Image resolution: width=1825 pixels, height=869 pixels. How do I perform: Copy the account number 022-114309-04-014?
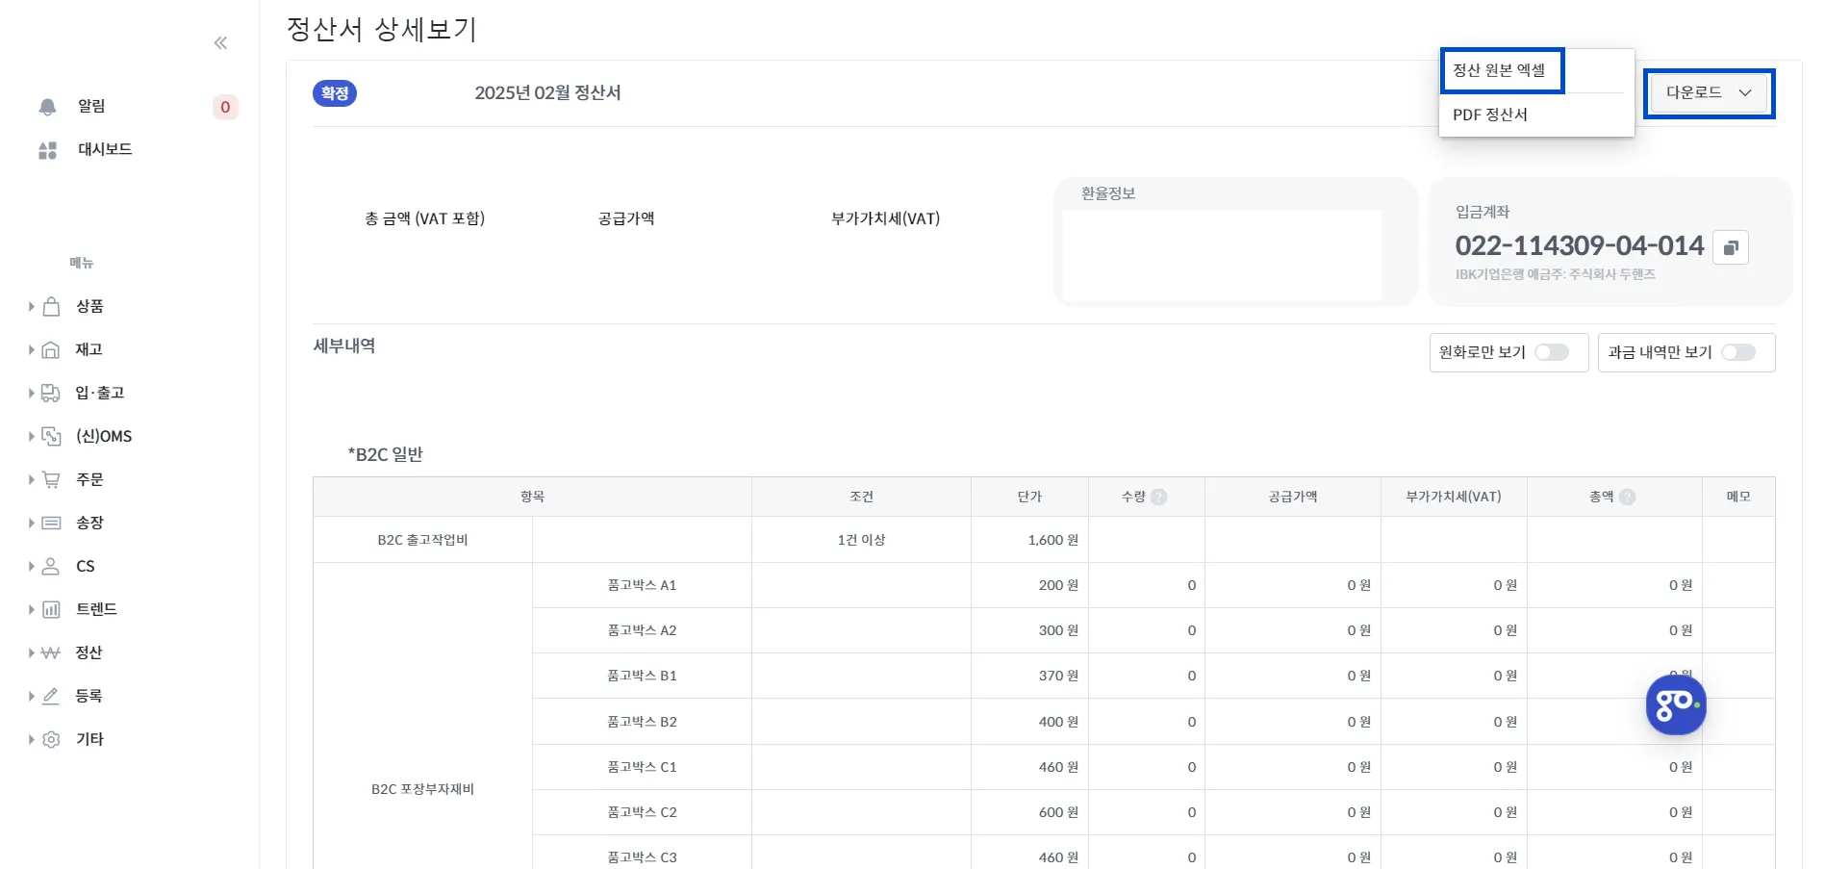pos(1731,248)
